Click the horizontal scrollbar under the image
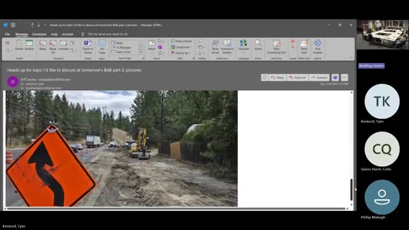Viewport: 409px width, 230px height. [x=176, y=209]
